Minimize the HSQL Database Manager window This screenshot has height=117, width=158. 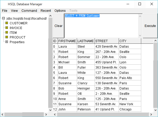(128, 4)
